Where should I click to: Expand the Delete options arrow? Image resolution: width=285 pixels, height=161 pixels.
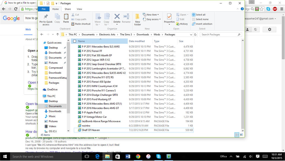coord(117,25)
